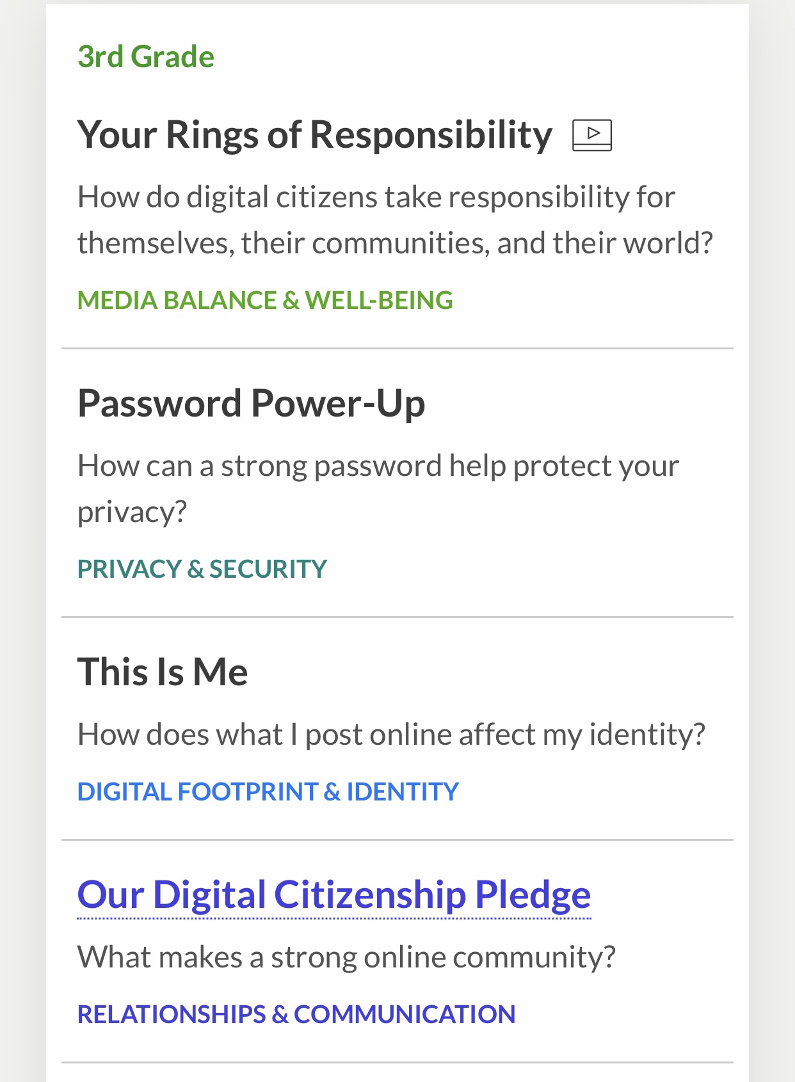
Task: Select the Relationships & Communication category
Action: pos(296,1015)
